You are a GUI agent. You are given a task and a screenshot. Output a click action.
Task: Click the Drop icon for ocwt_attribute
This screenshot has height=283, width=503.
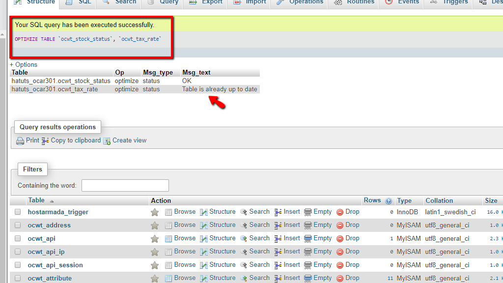340,279
